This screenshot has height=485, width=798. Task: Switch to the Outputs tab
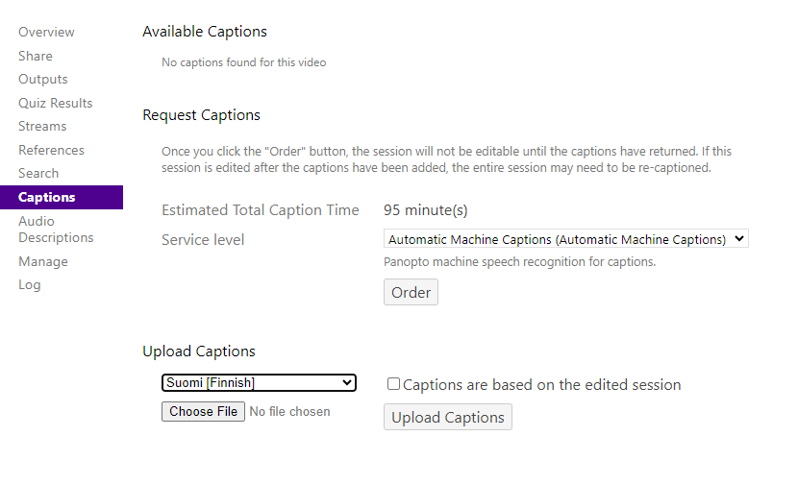click(x=43, y=79)
